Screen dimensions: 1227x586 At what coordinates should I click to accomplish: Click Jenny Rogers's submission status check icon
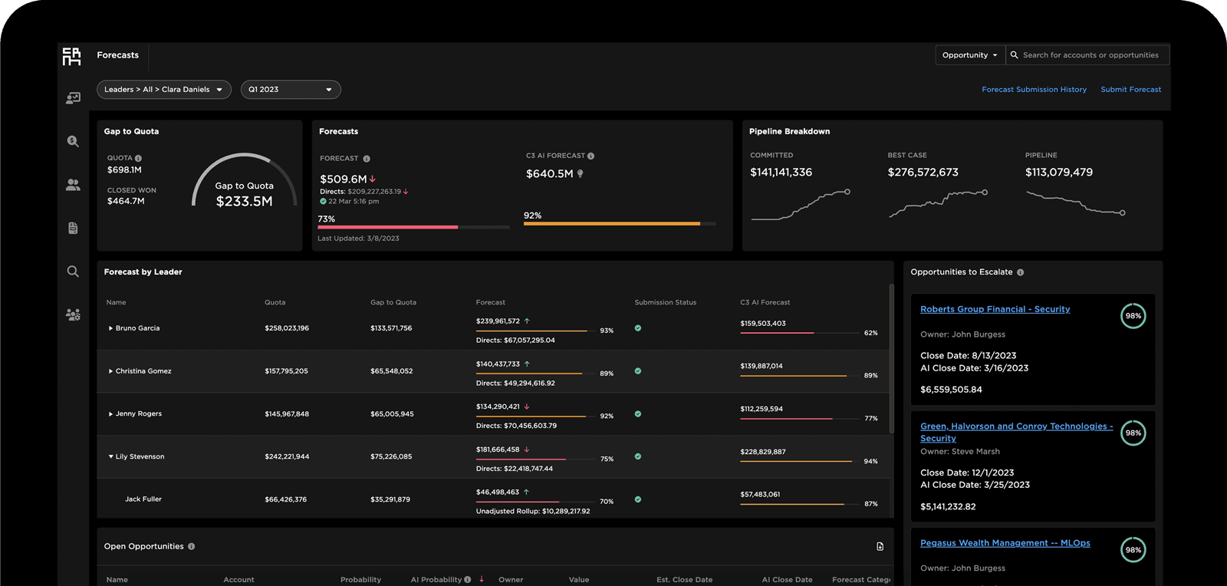[638, 414]
